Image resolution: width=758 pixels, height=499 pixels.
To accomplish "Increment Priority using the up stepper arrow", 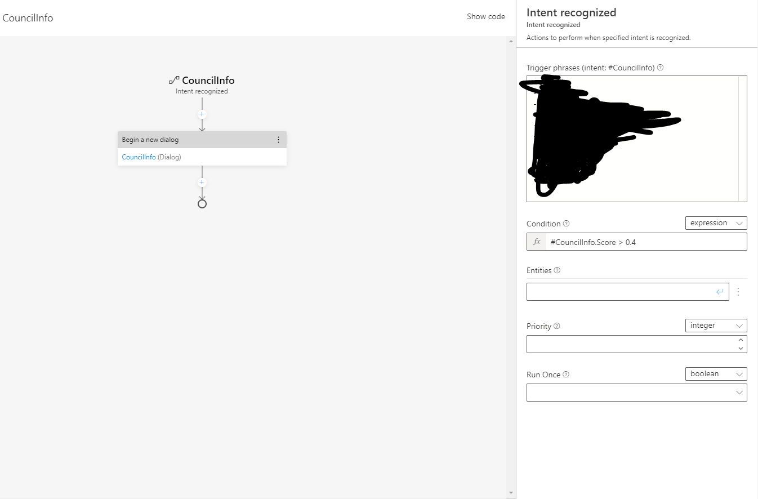I will (741, 340).
